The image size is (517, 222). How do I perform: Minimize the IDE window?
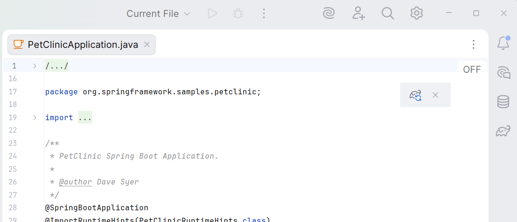(448, 13)
